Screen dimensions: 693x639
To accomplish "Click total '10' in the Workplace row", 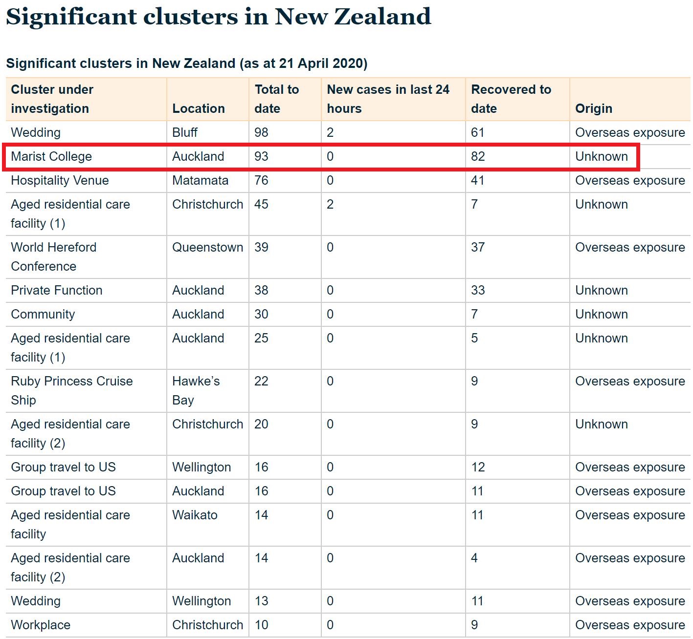I will pyautogui.click(x=261, y=625).
